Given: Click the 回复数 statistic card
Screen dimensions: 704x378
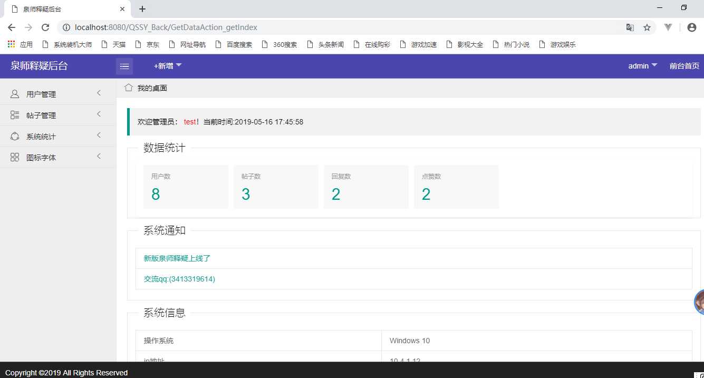Looking at the screenshot, I should click(x=366, y=187).
